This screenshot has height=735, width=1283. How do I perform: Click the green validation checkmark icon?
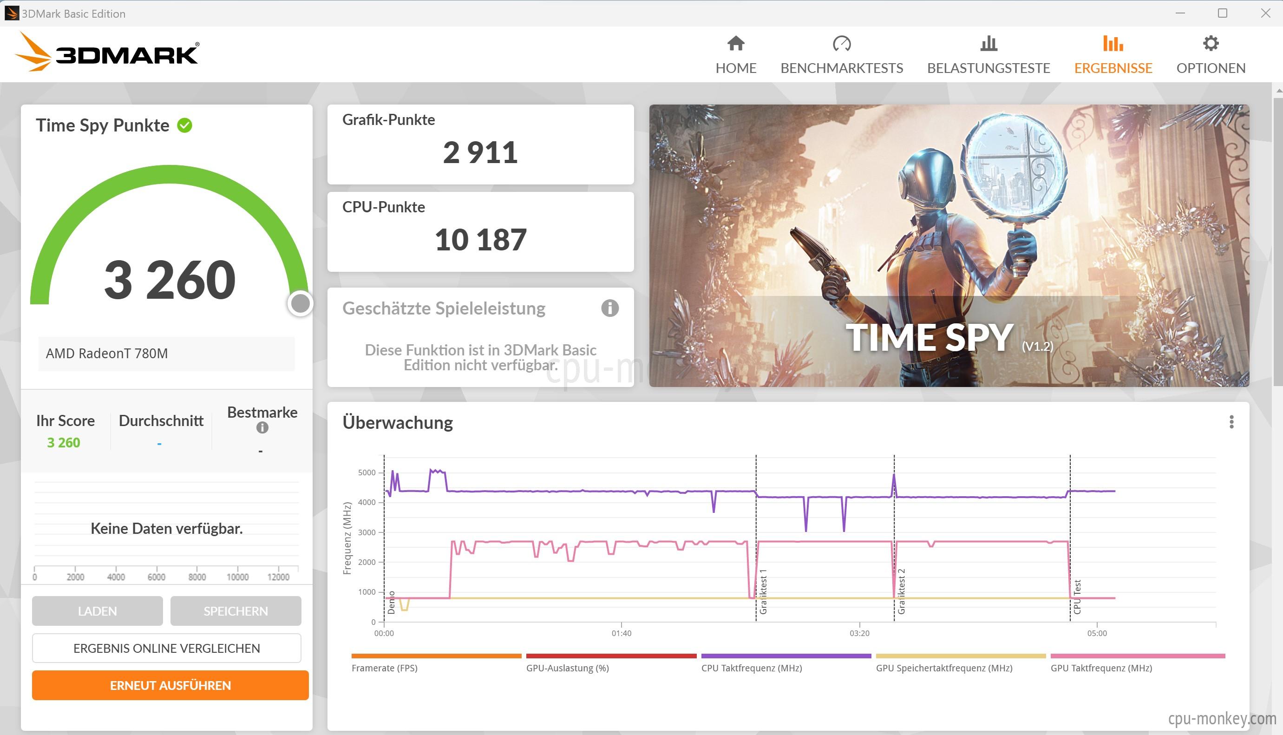[x=185, y=125]
